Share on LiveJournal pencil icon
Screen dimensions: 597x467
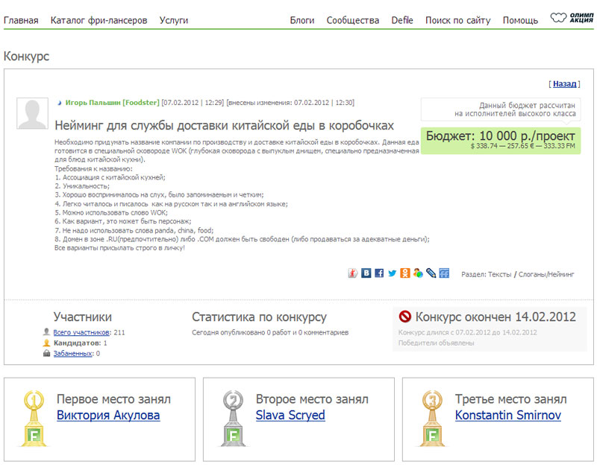[x=431, y=273]
